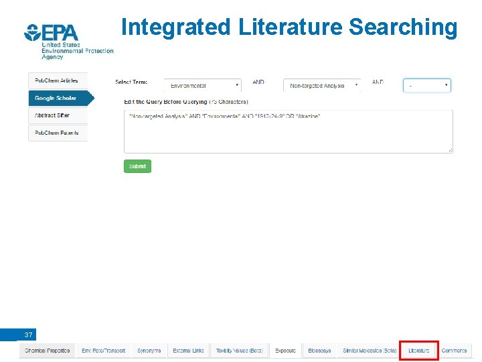Open the External Links tab
The height and width of the screenshot is (362, 482).
click(x=188, y=351)
